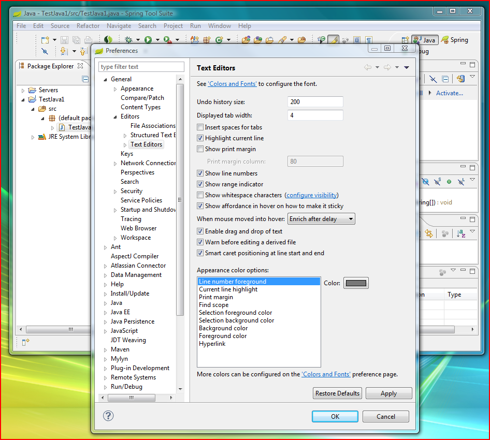Toggle Show Whitespace Characters pilcrow icon
This screenshot has height=440, width=490.
pyautogui.click(x=369, y=40)
